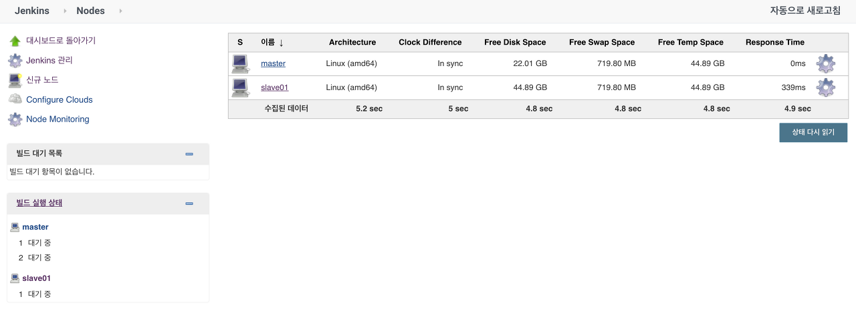Click master computer icon in 빌드 실행 상태 panel
Image resolution: width=856 pixels, height=323 pixels.
(x=15, y=227)
